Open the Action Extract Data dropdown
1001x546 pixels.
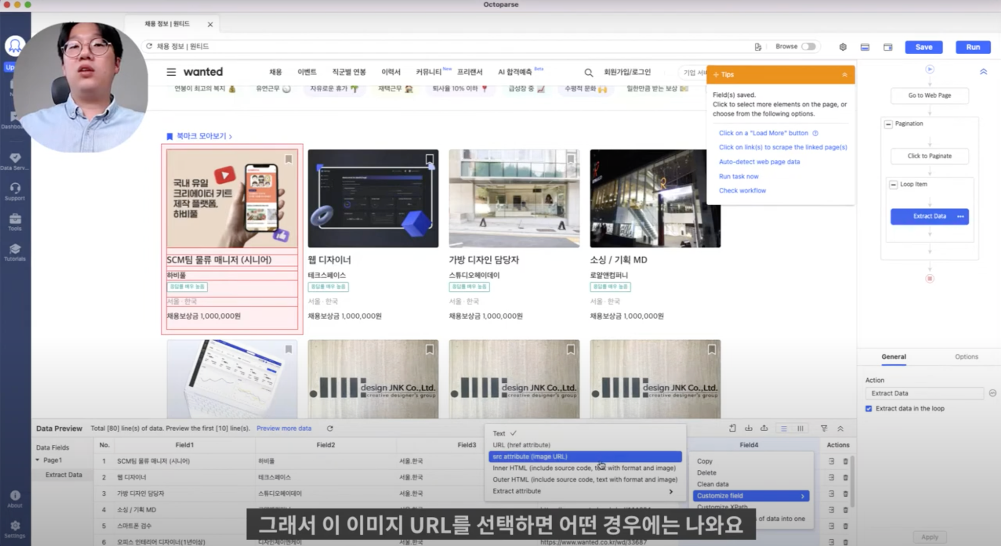pyautogui.click(x=924, y=393)
